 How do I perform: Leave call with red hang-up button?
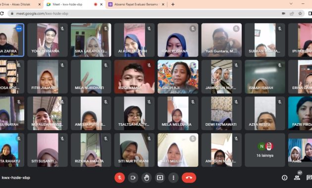click(189, 178)
